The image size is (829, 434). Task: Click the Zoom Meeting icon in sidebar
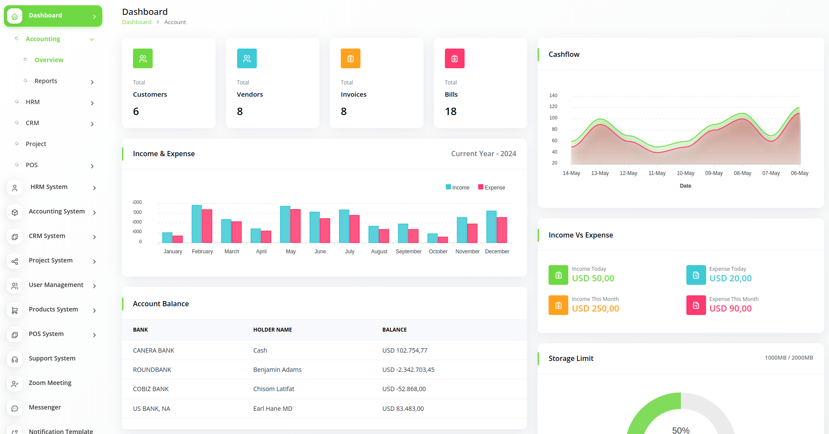[15, 384]
